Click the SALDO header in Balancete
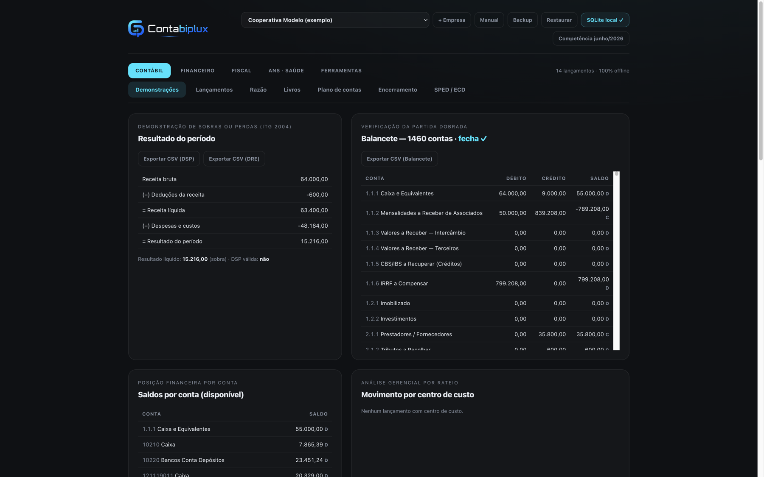 click(599, 179)
